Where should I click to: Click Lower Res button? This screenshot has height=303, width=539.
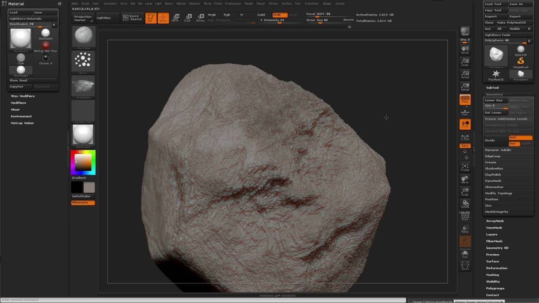[496, 100]
